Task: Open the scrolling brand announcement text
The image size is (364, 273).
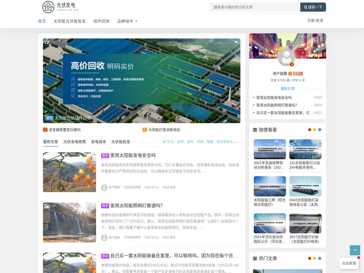Action: coord(202,142)
